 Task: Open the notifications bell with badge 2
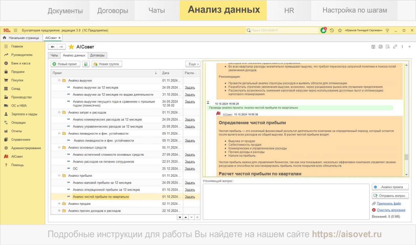tap(324, 30)
